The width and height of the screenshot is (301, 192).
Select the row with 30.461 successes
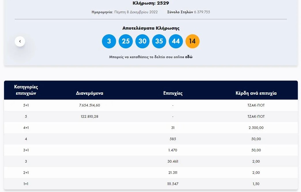(x=173, y=161)
